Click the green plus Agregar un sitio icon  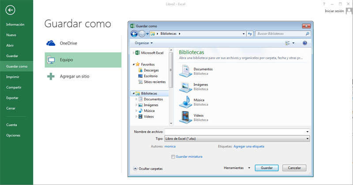[x=51, y=77]
